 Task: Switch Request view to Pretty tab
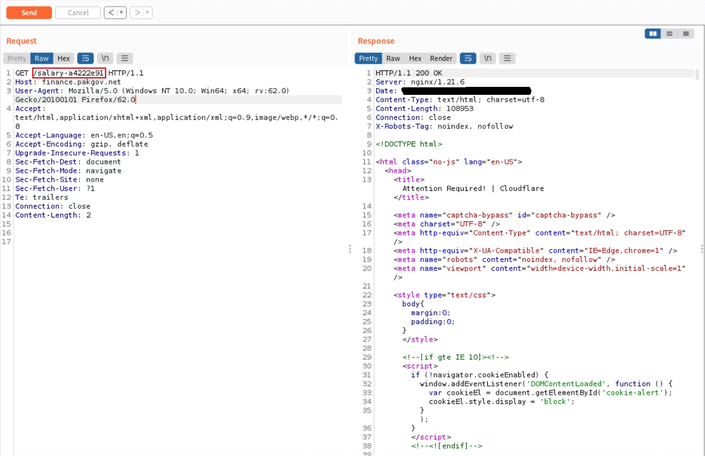point(17,58)
